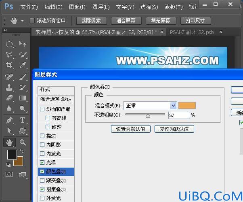Click Set as Default (设置为默认值) button

[131, 129]
